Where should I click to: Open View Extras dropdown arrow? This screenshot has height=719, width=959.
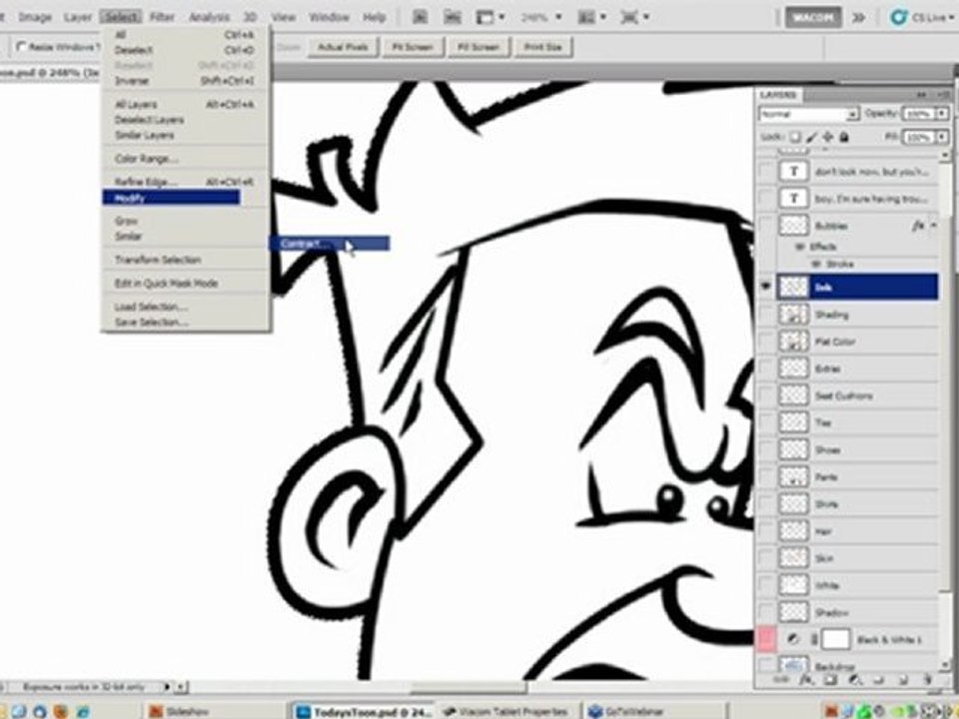point(500,17)
